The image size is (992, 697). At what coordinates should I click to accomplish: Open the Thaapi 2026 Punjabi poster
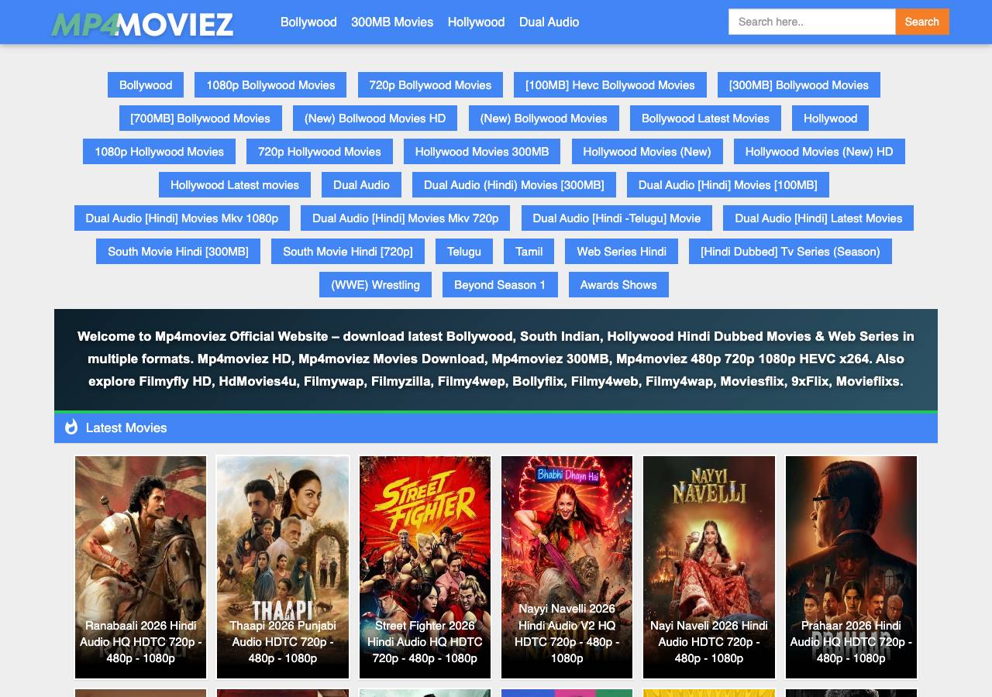click(x=283, y=567)
